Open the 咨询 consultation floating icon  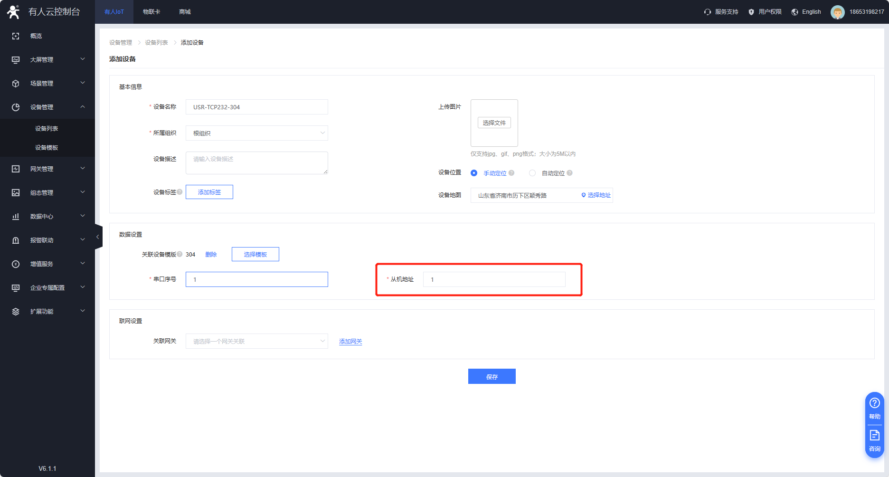874,436
